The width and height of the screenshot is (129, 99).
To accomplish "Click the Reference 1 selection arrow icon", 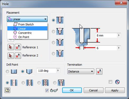I will coord(11,47).
